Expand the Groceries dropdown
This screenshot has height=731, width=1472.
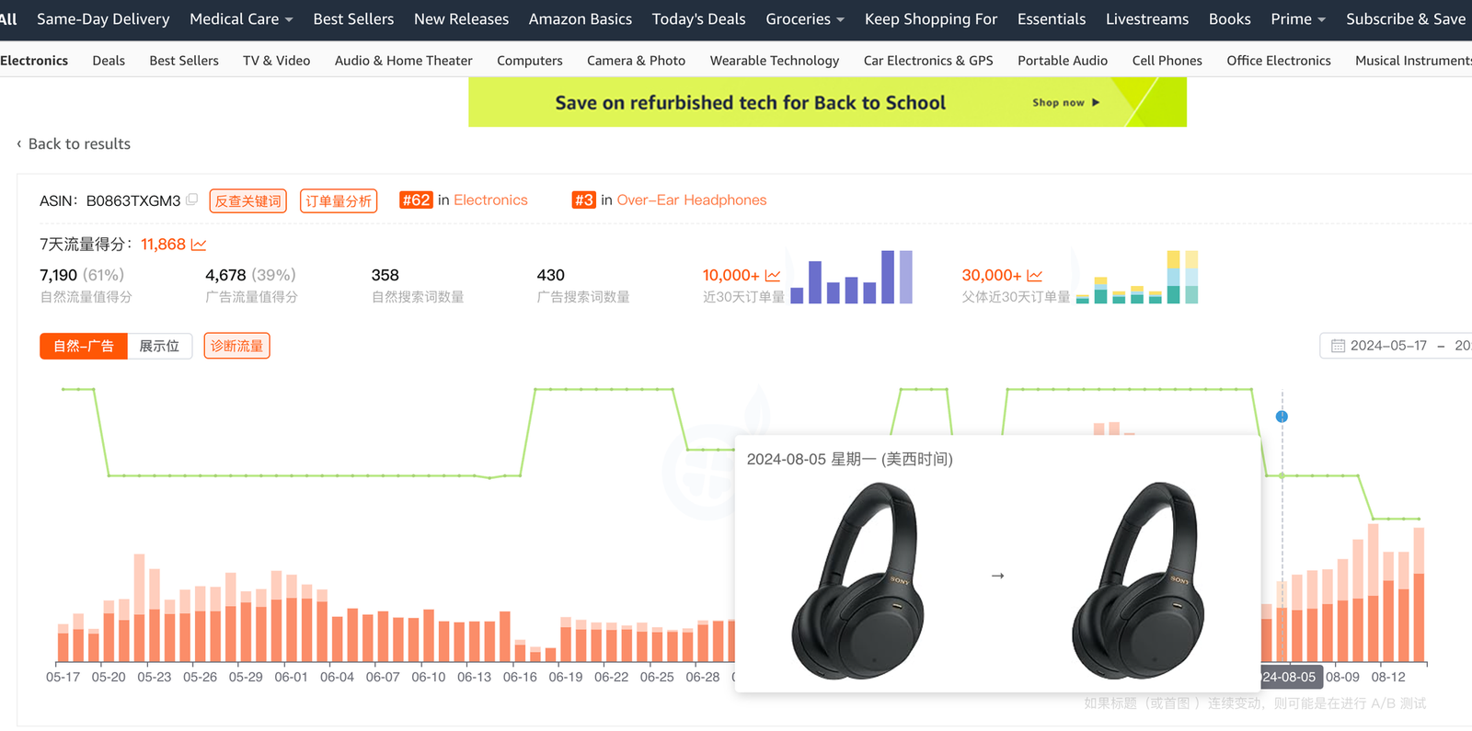click(x=805, y=18)
